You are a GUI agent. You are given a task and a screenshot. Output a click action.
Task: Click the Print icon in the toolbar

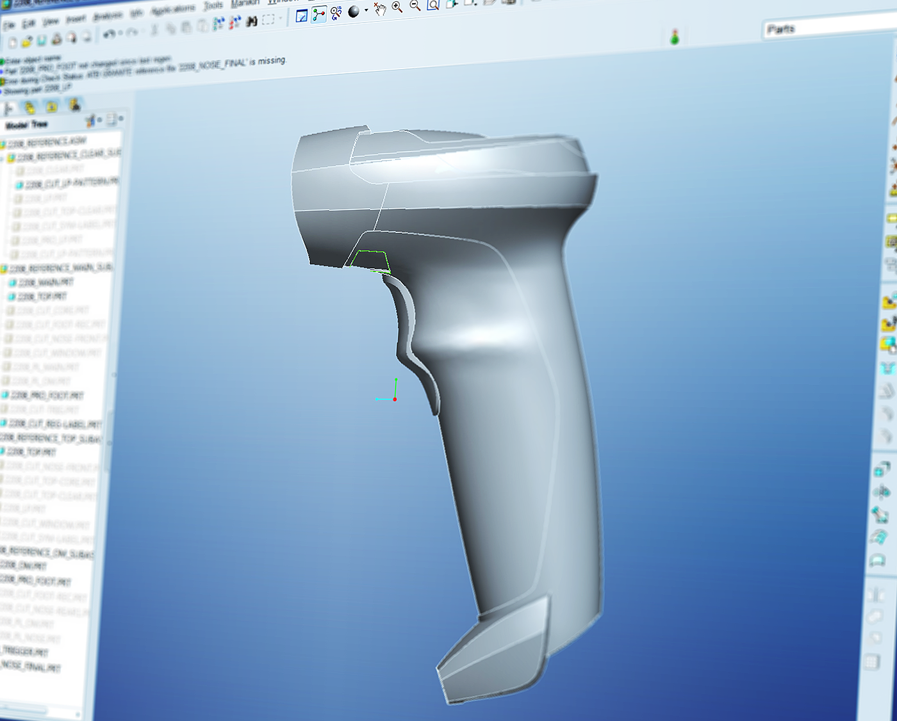click(x=56, y=39)
